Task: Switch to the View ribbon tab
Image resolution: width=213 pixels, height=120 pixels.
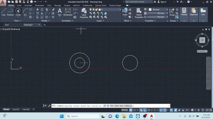Action: click(x=49, y=5)
